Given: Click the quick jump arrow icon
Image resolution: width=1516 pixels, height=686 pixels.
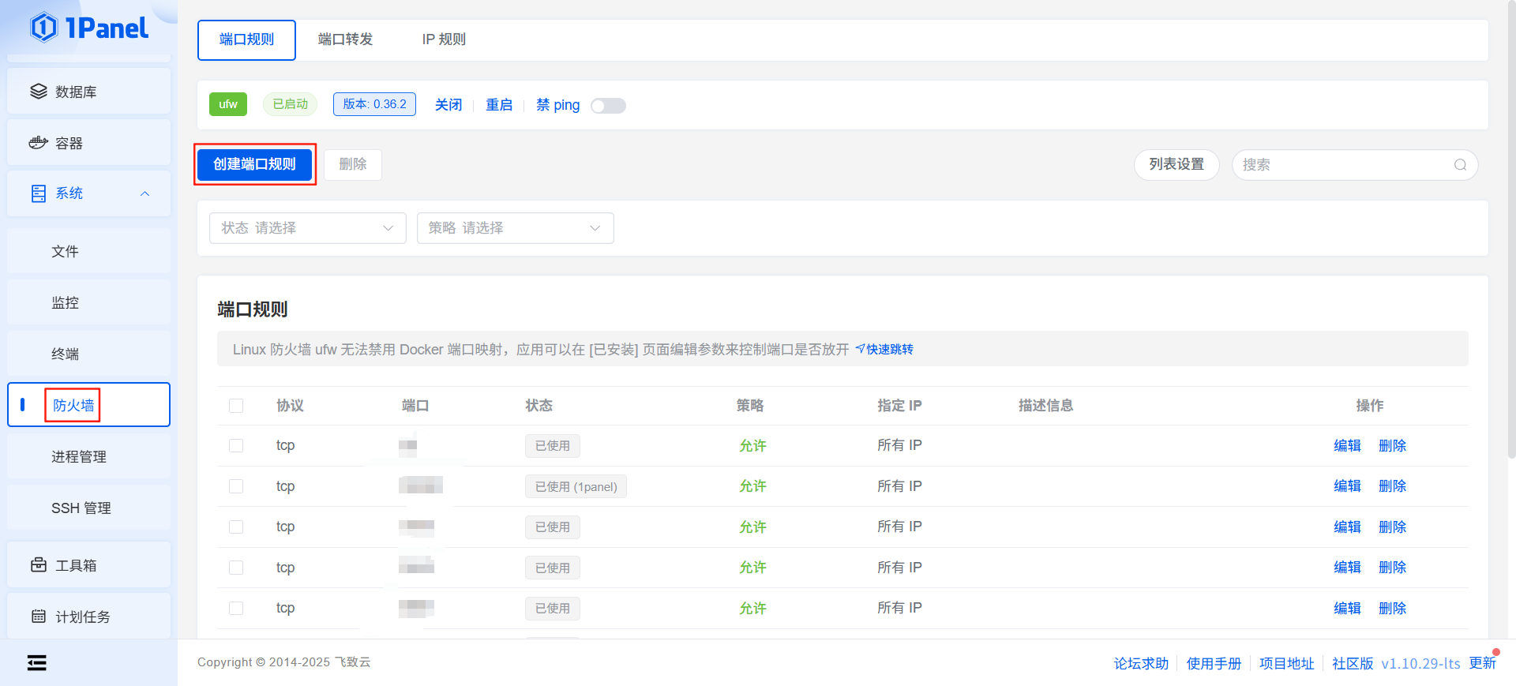Looking at the screenshot, I should pyautogui.click(x=860, y=349).
